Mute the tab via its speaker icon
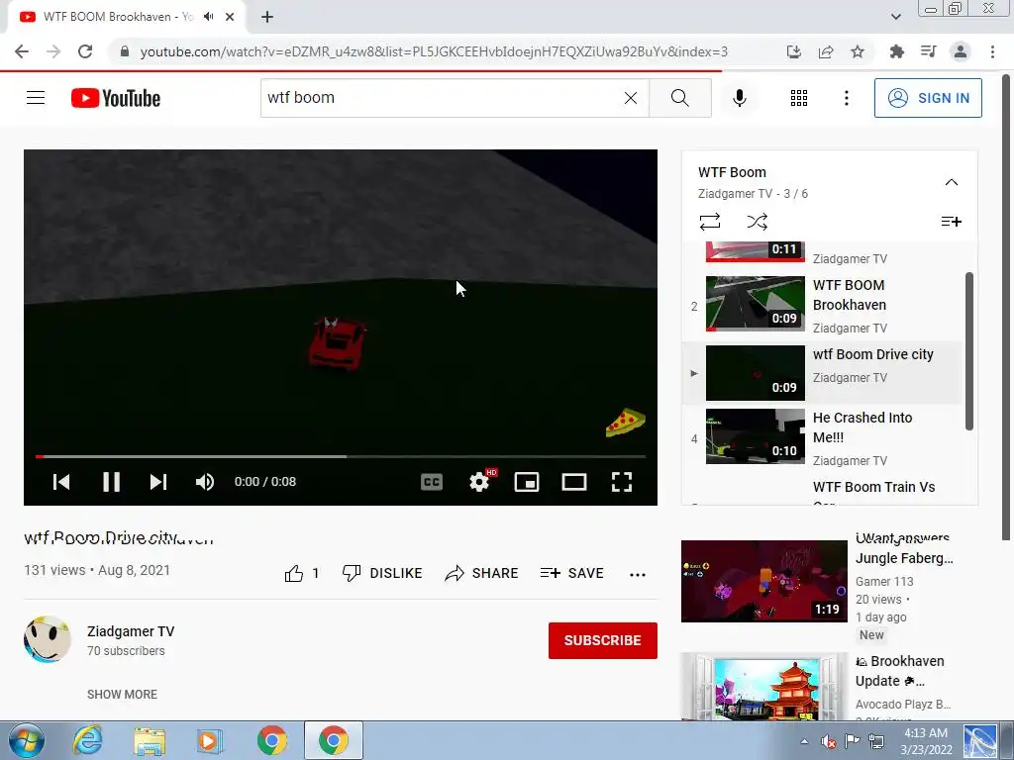The width and height of the screenshot is (1014, 760). [x=208, y=17]
